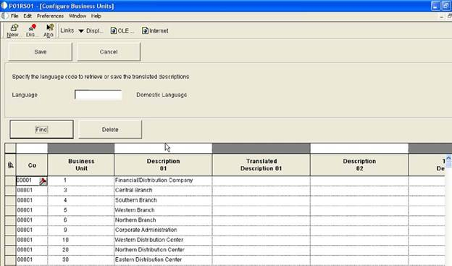Viewport: 452px width, 266px height.
Task: Select the Western Distribution Center cell
Action: [x=163, y=240]
